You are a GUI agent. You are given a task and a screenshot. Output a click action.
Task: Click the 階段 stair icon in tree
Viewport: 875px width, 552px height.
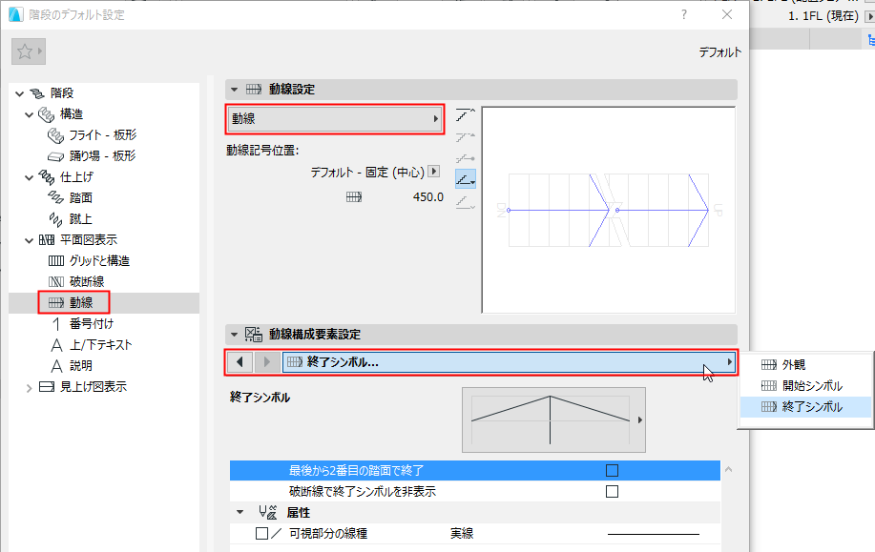coord(37,93)
